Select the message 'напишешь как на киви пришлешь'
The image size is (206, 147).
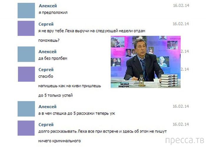(x=70, y=86)
